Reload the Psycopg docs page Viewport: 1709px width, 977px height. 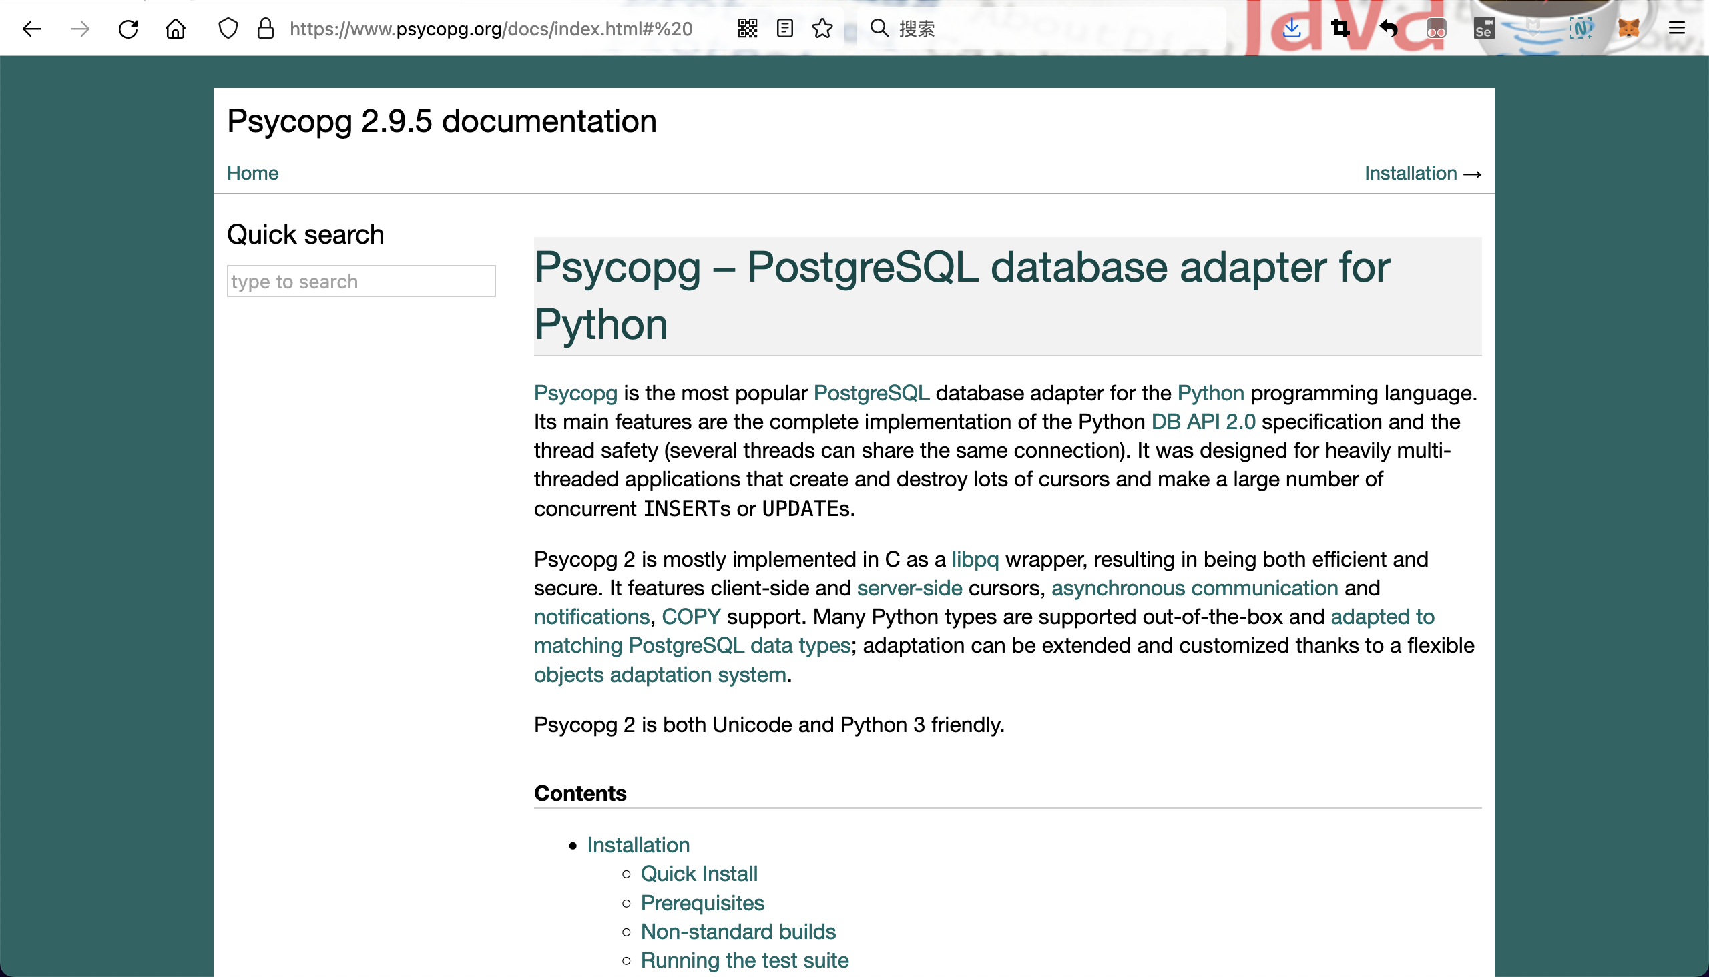(x=128, y=29)
